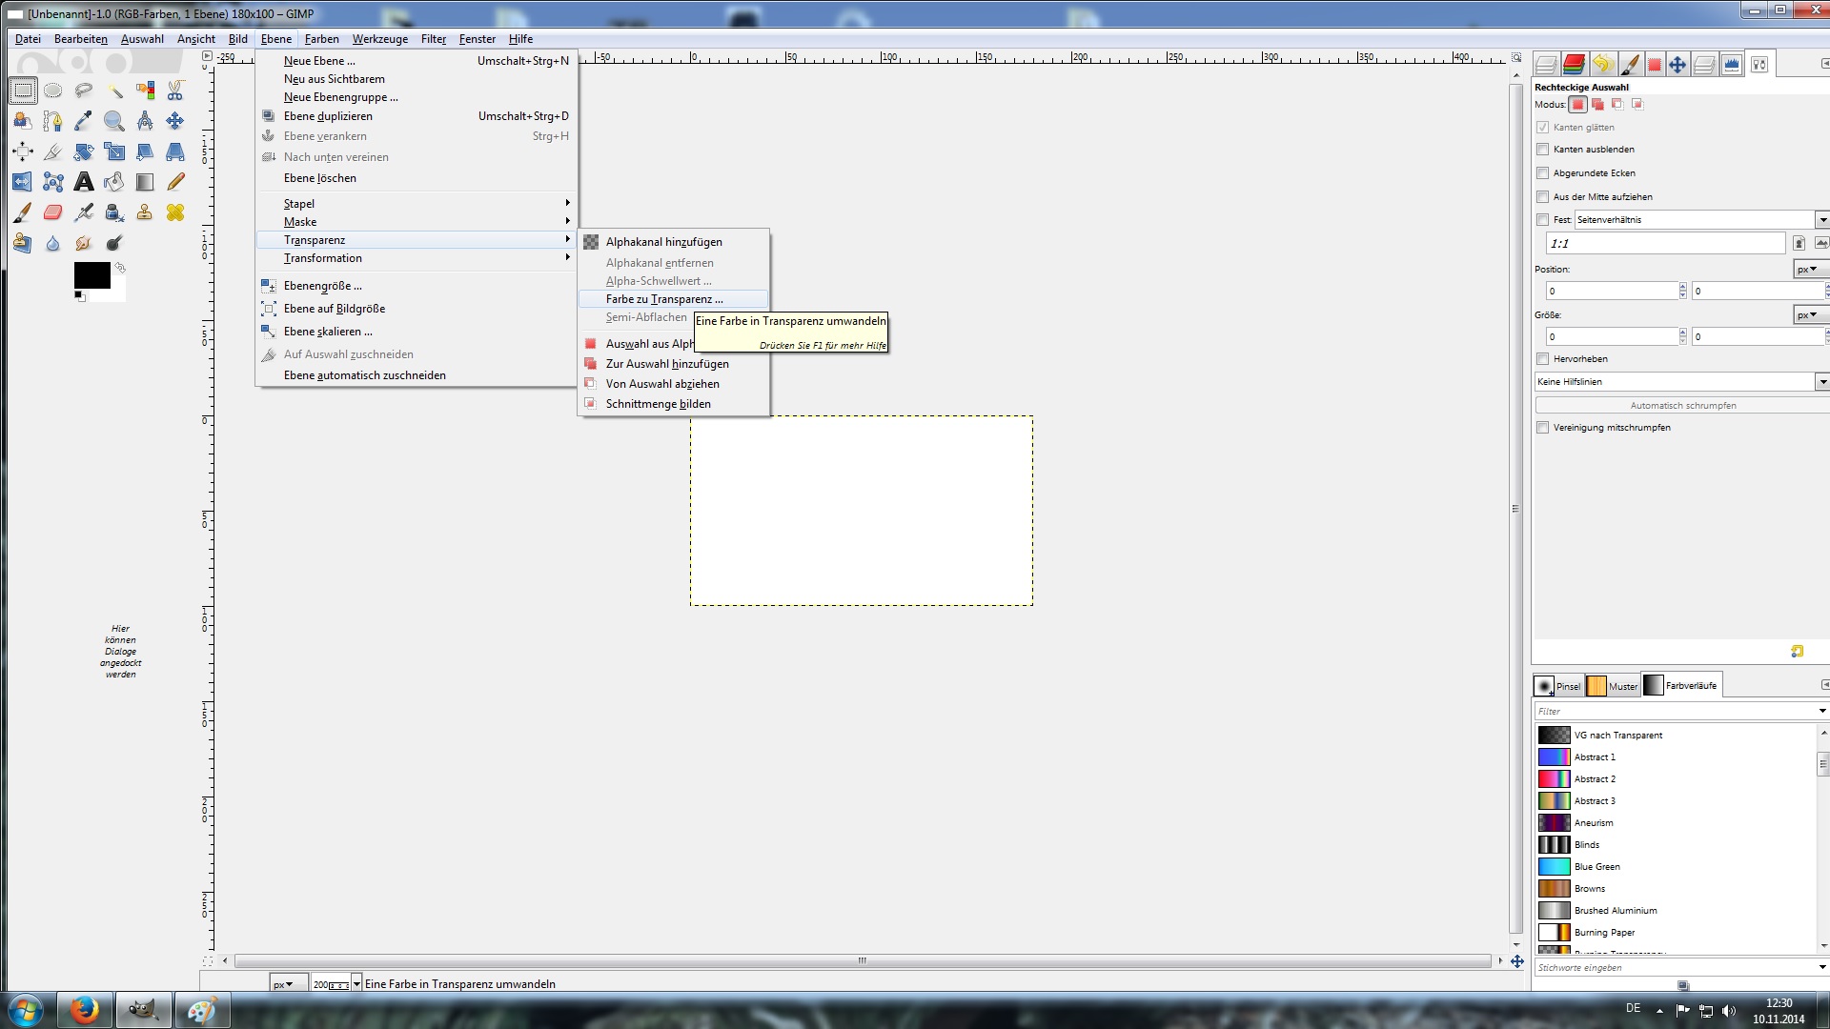Select the Bucket Fill tool
The width and height of the screenshot is (1830, 1029).
(114, 182)
